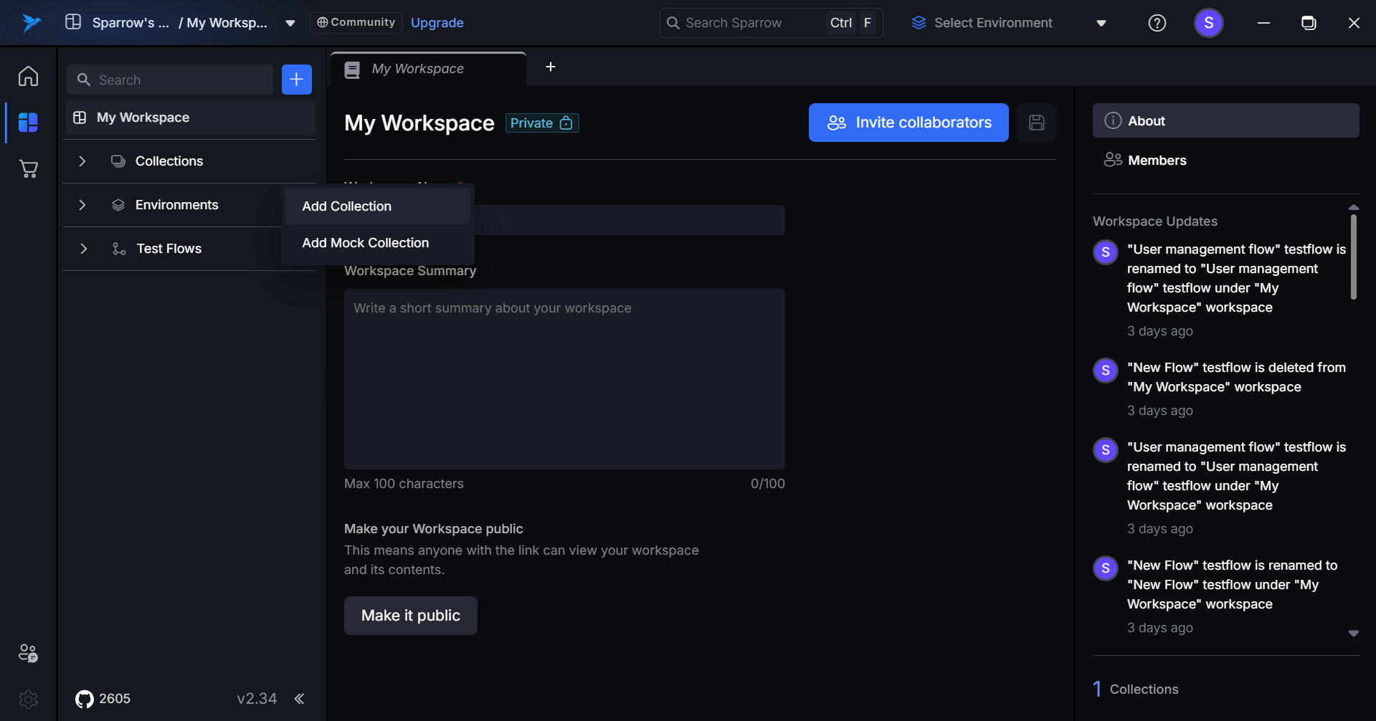Choose Add Collection from menu
This screenshot has width=1376, height=721.
[347, 206]
